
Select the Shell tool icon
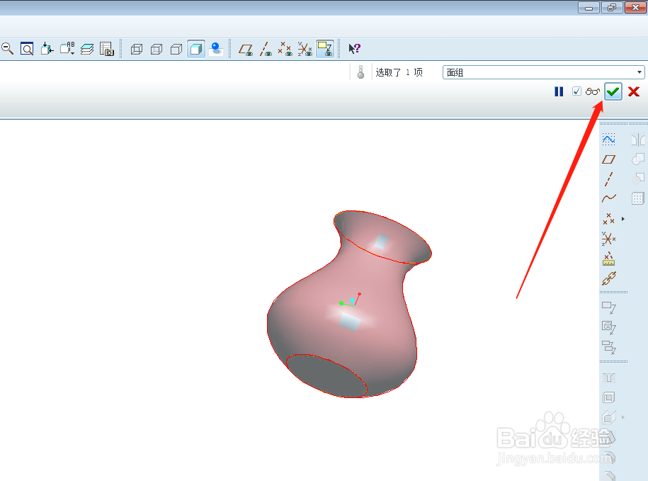click(x=609, y=397)
